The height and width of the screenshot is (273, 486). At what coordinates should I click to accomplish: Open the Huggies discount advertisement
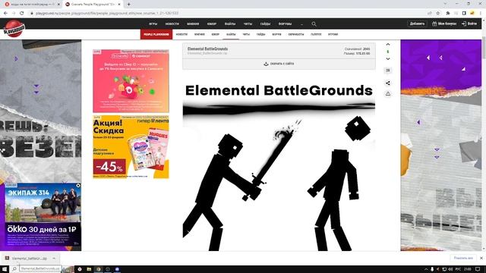point(131,147)
